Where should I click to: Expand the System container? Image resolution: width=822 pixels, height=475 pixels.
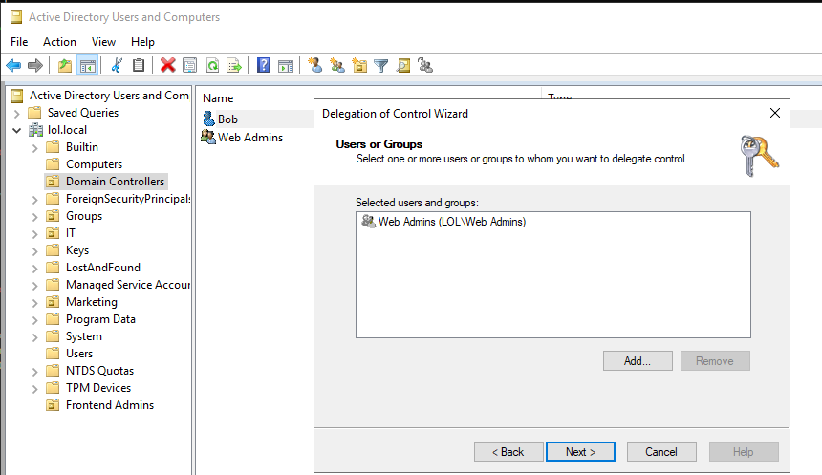[34, 337]
